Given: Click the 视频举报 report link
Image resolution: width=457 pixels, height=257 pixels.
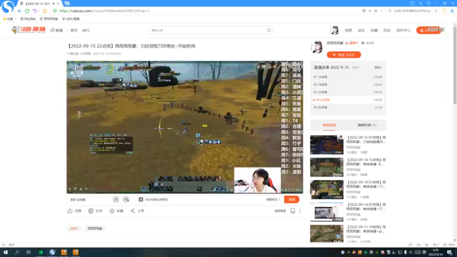Looking at the screenshot, I should tap(280, 211).
